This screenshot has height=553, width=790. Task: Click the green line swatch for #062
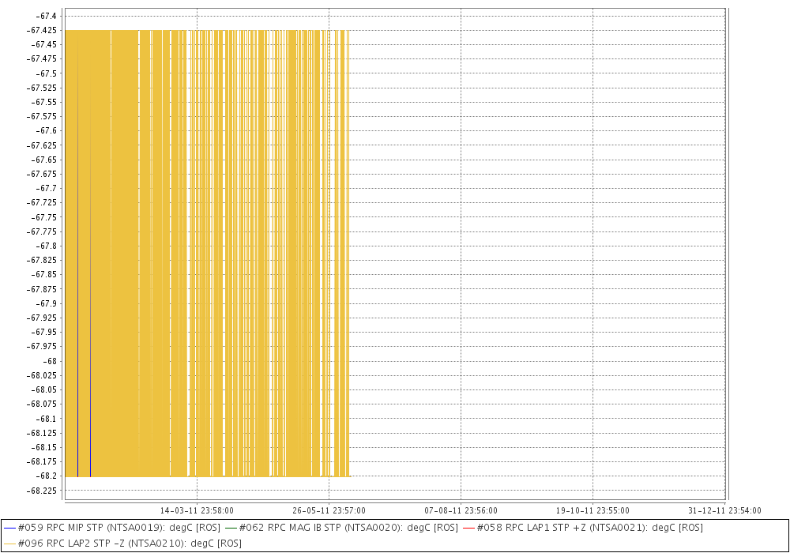click(x=231, y=529)
